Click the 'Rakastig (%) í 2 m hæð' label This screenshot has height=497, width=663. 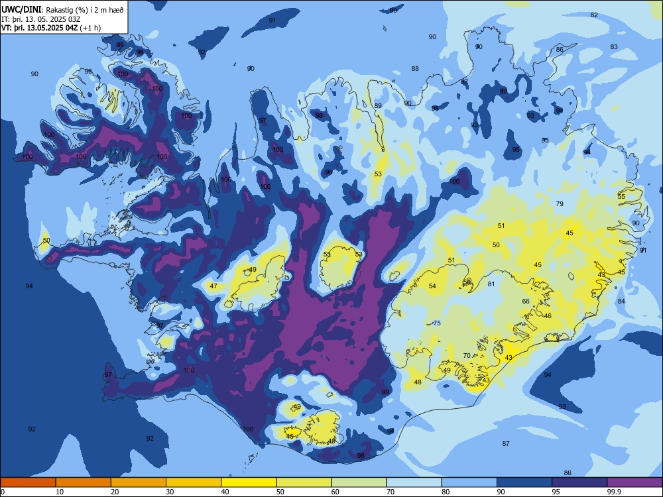(x=85, y=10)
